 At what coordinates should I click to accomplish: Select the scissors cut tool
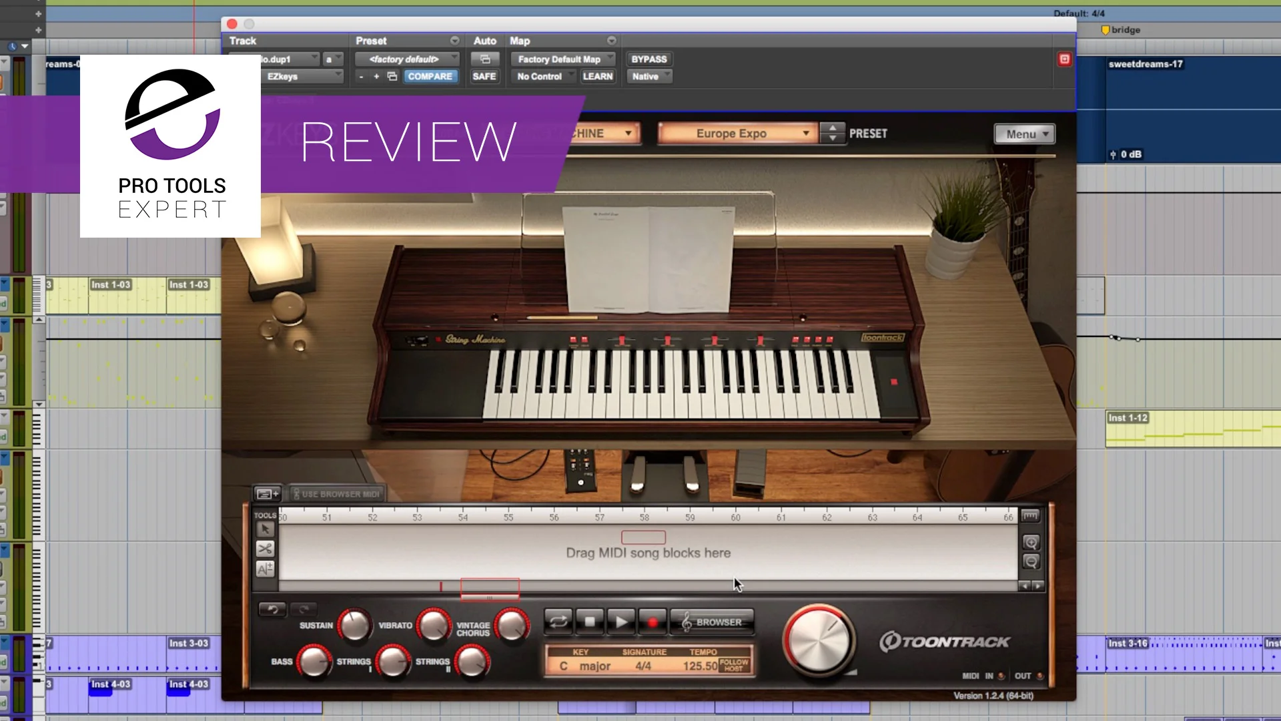pos(265,549)
